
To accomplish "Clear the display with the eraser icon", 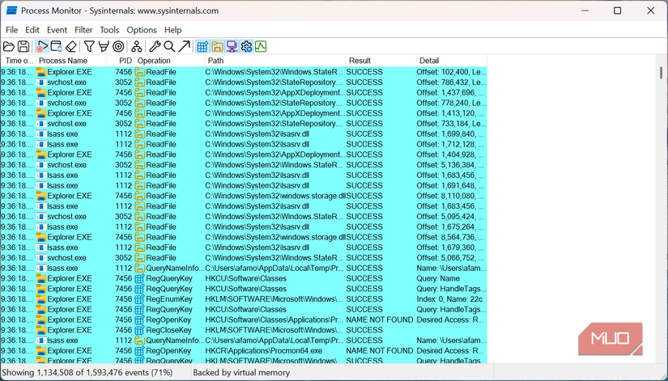I will 71,46.
